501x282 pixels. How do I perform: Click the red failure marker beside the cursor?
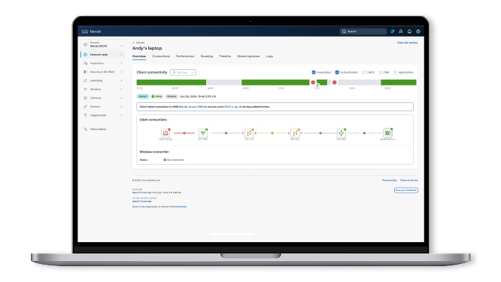click(x=313, y=83)
